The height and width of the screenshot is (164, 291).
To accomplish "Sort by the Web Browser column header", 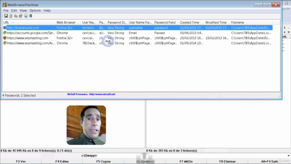I will pos(68,22).
